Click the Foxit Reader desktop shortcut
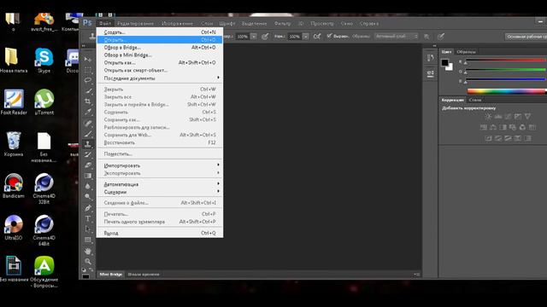The image size is (547, 307). (14, 102)
